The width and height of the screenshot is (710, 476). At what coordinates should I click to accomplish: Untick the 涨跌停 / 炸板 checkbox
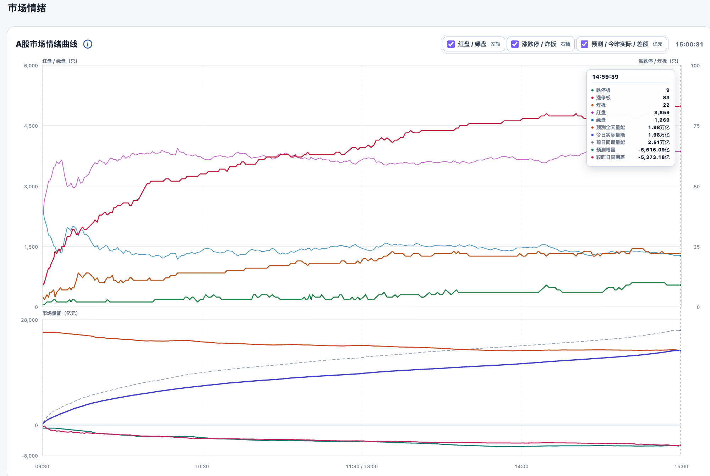click(x=515, y=44)
